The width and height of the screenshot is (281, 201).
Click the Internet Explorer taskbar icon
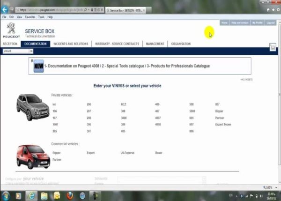coord(31,196)
